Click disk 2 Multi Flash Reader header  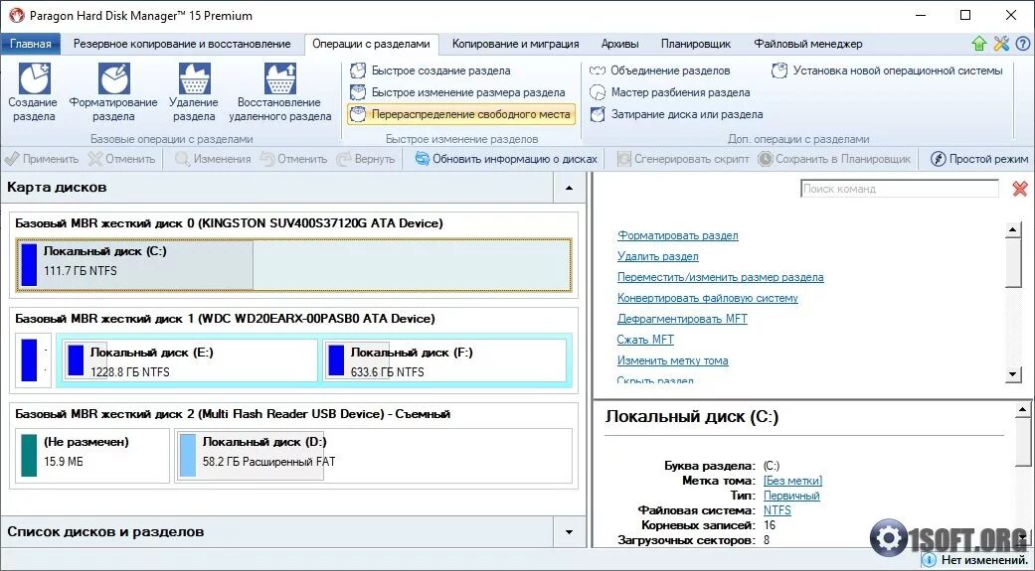tap(233, 414)
